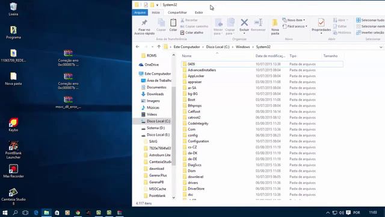Select Garena Plus folder in sidebar

155,175
